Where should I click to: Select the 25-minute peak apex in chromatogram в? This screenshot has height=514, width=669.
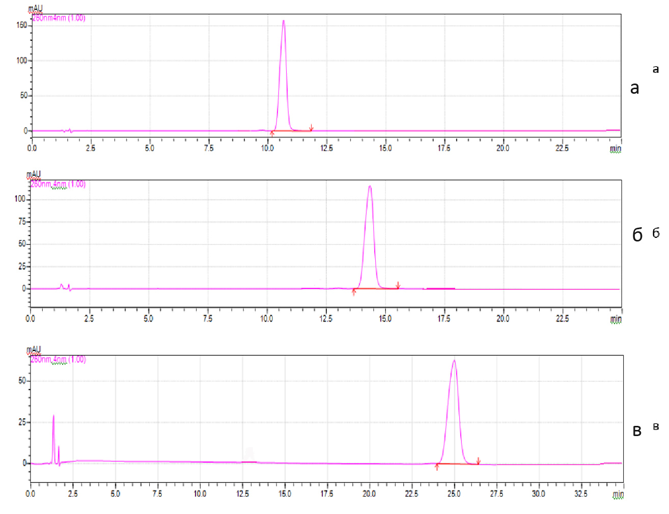[x=454, y=361]
